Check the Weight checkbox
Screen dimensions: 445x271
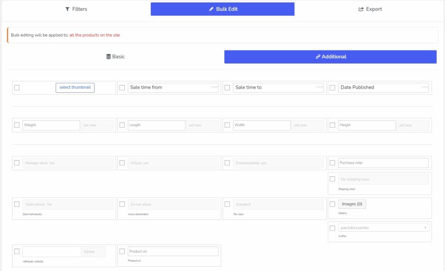17,125
